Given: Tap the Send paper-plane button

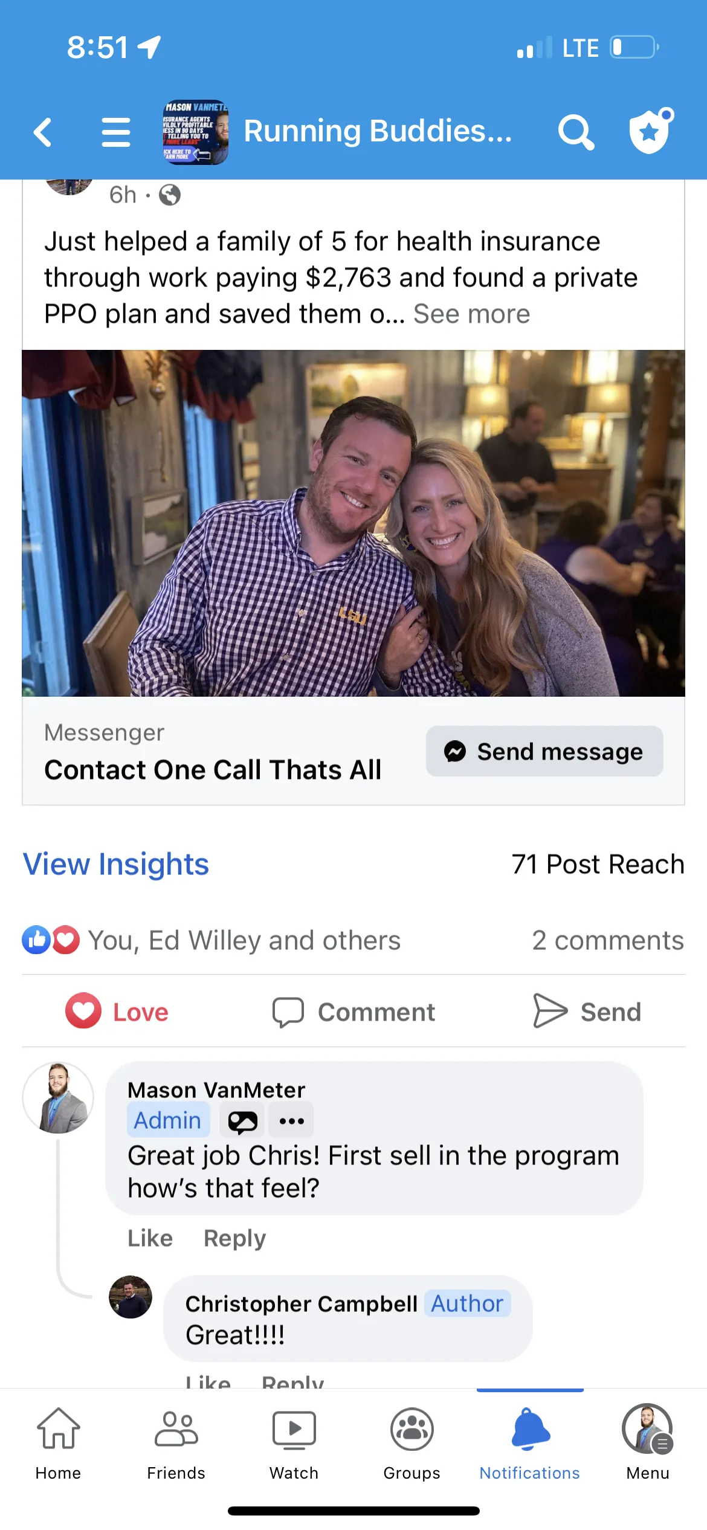Looking at the screenshot, I should (587, 1011).
